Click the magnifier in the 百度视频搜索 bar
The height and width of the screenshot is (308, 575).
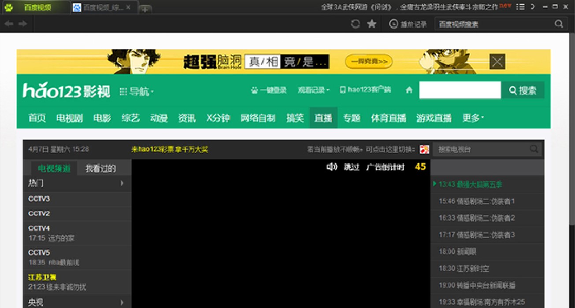(x=559, y=24)
